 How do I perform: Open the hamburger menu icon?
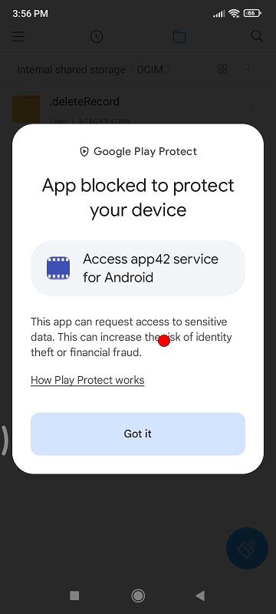(18, 36)
